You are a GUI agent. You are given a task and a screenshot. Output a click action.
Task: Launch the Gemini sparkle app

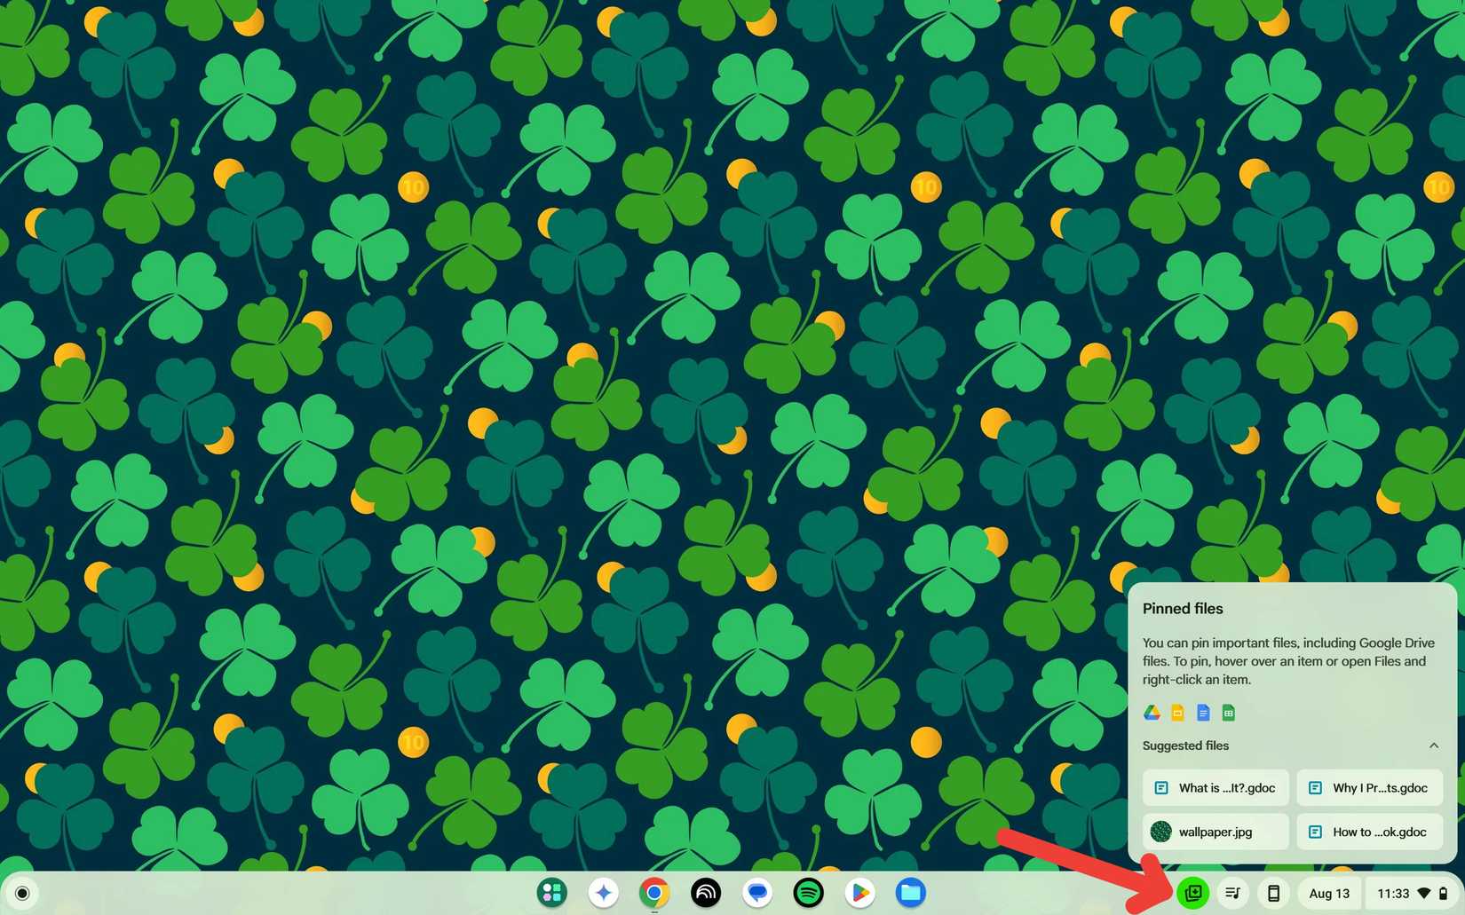click(x=604, y=893)
